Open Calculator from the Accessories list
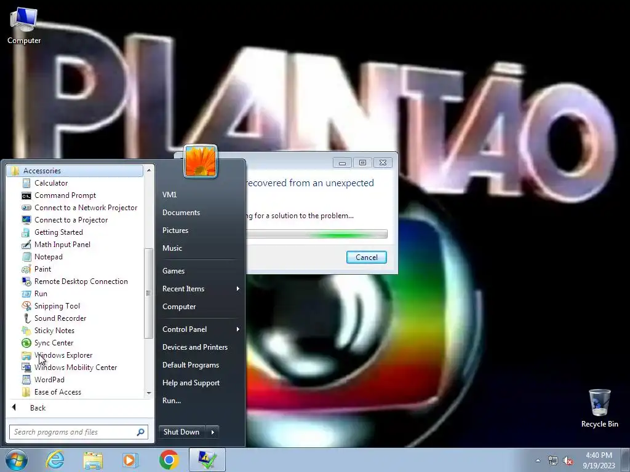This screenshot has height=472, width=630. tap(50, 183)
